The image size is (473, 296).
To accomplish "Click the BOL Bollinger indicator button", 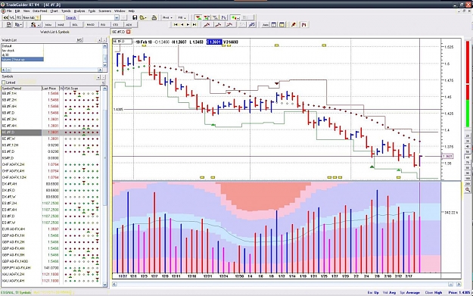I will click(x=76, y=25).
